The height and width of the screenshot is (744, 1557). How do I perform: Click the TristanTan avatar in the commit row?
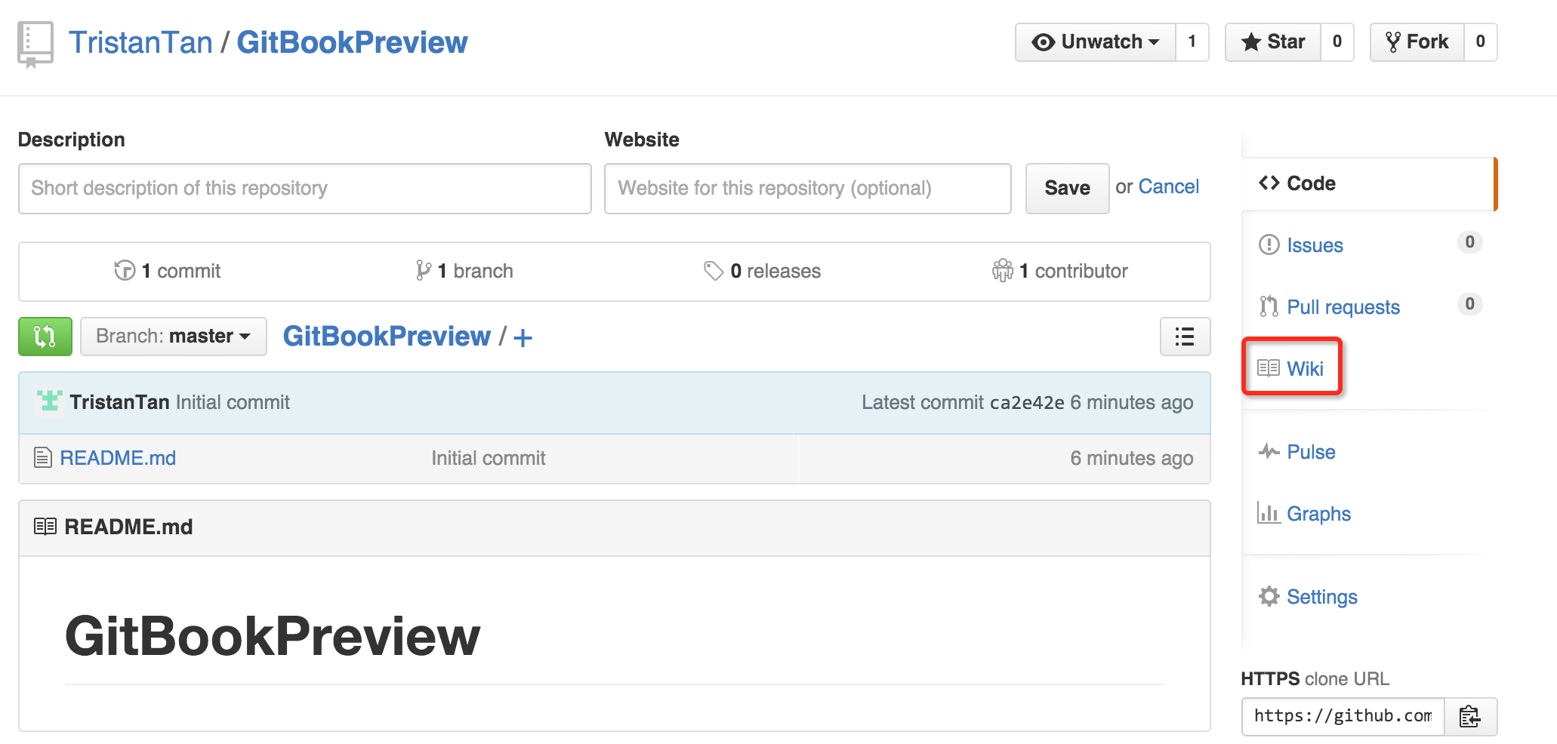pyautogui.click(x=50, y=401)
